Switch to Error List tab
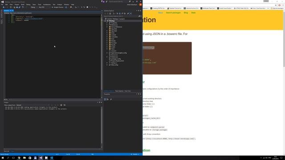 [7, 151]
